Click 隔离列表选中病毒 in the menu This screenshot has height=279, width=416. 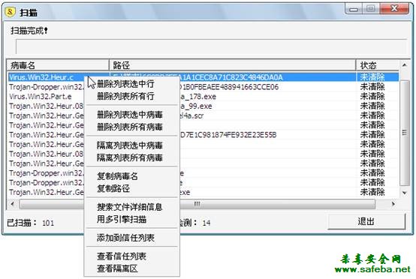point(129,145)
